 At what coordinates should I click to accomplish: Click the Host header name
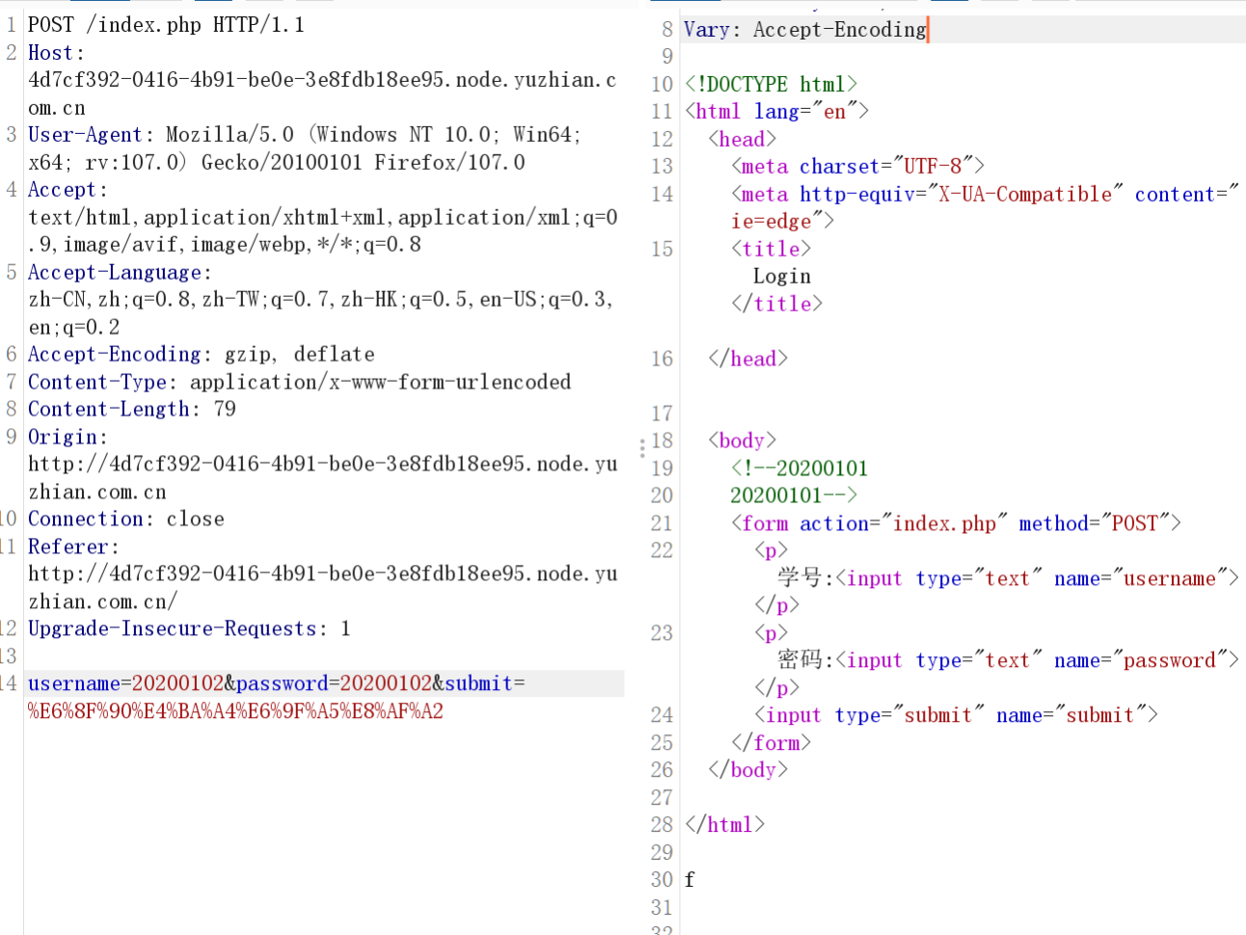coord(51,53)
